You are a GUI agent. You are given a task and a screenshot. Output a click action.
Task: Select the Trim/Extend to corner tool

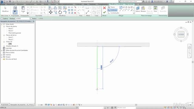[65, 12]
